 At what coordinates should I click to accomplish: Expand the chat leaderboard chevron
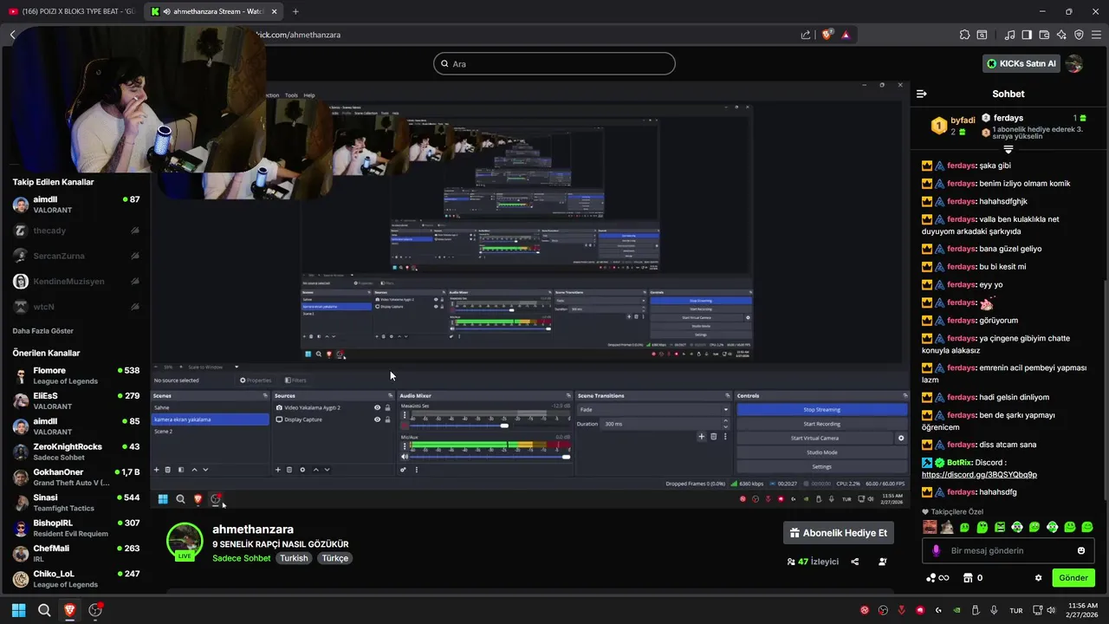[x=1008, y=150]
